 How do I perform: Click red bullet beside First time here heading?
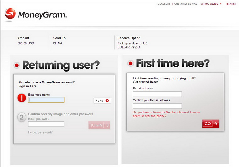point(131,64)
